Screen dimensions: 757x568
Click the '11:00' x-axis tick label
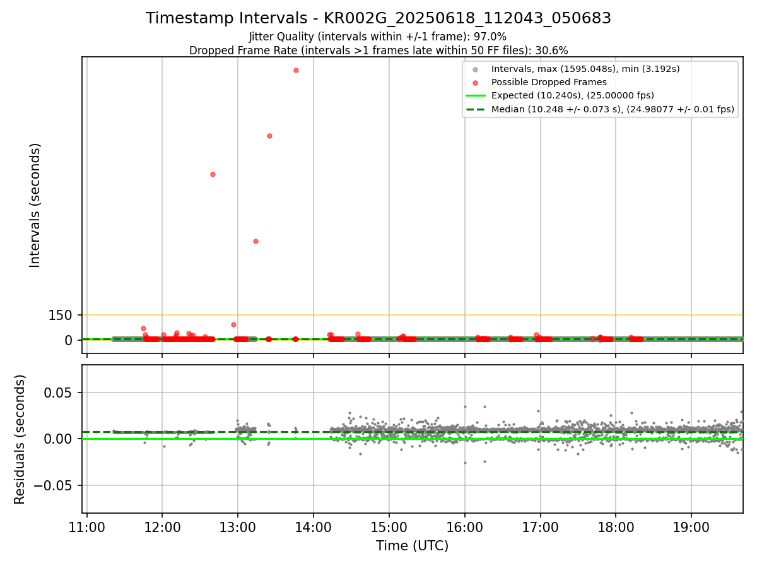[x=87, y=526]
